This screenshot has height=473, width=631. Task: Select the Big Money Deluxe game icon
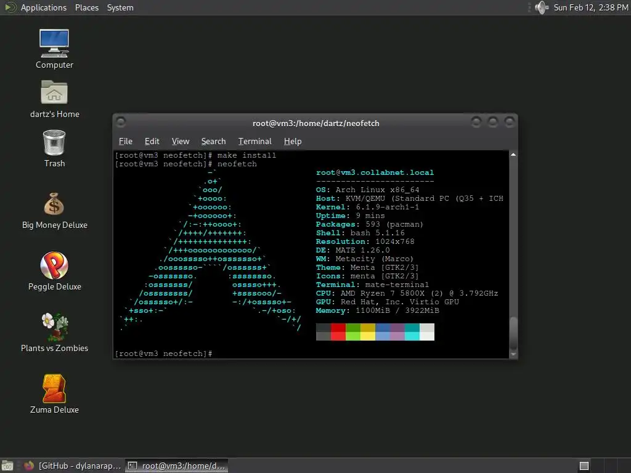pos(54,204)
